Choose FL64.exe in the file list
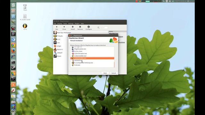205x115 pixels. coord(92,65)
